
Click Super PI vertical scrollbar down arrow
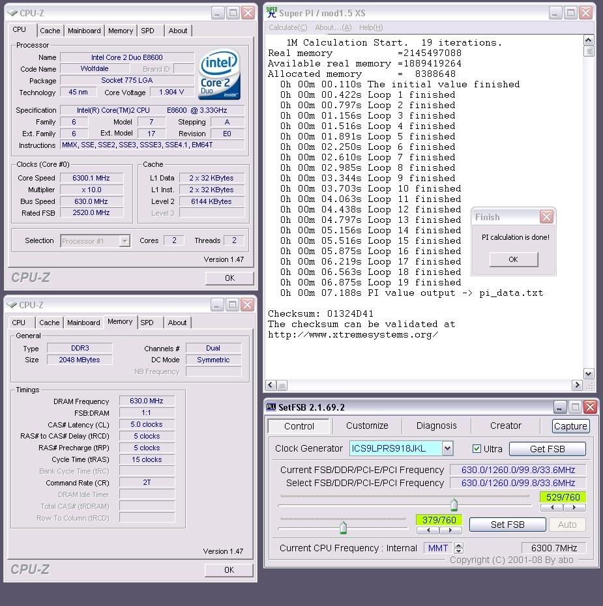click(x=588, y=373)
